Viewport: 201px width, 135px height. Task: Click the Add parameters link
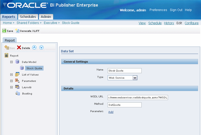coord(111,112)
